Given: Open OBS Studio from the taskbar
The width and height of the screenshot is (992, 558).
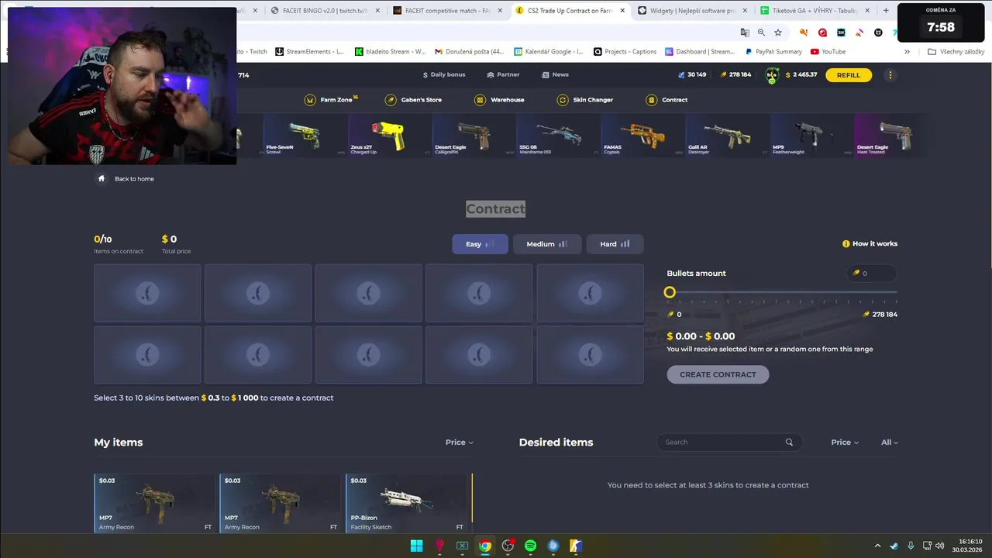Looking at the screenshot, I should click(508, 546).
